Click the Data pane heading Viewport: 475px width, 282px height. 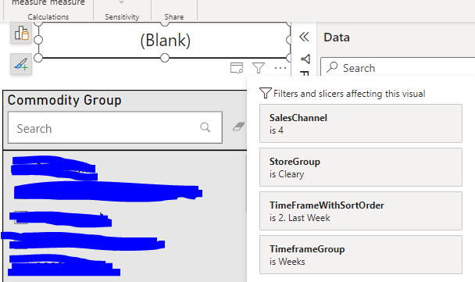tap(337, 37)
